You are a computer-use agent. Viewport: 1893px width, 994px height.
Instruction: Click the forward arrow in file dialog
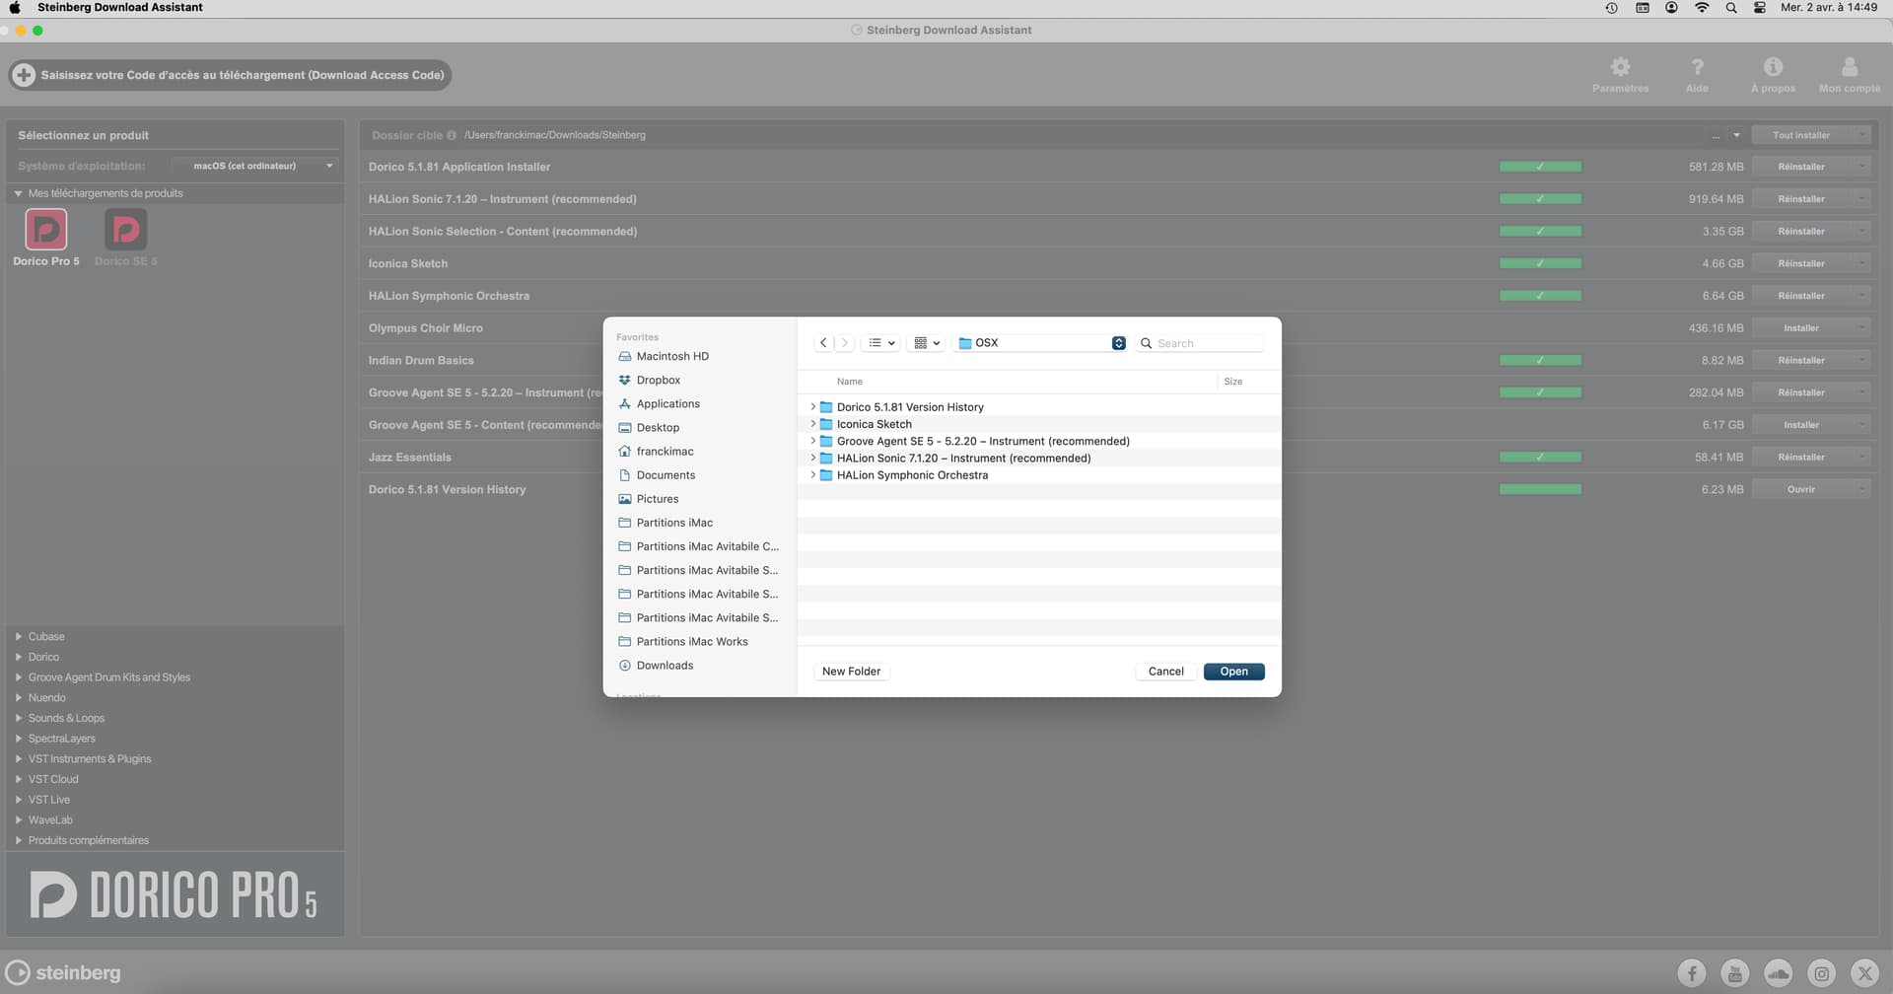pos(845,343)
